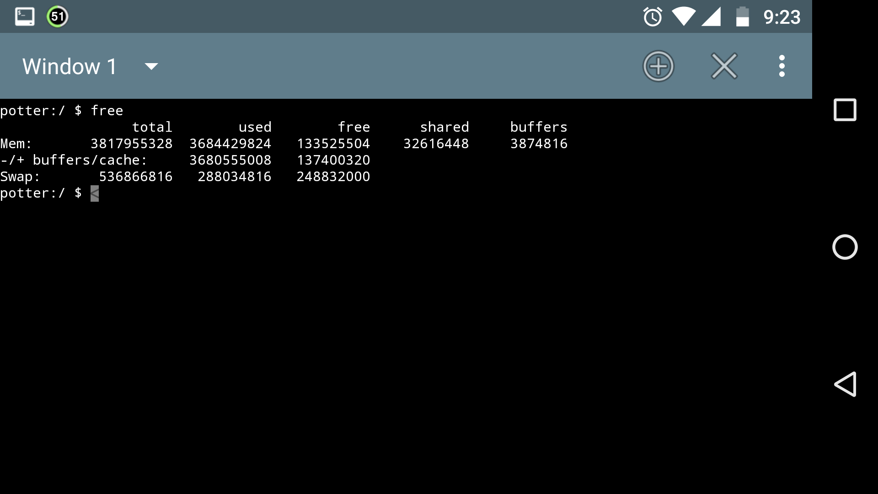The height and width of the screenshot is (494, 878).
Task: Tap the alarm clock status icon
Action: point(653,17)
